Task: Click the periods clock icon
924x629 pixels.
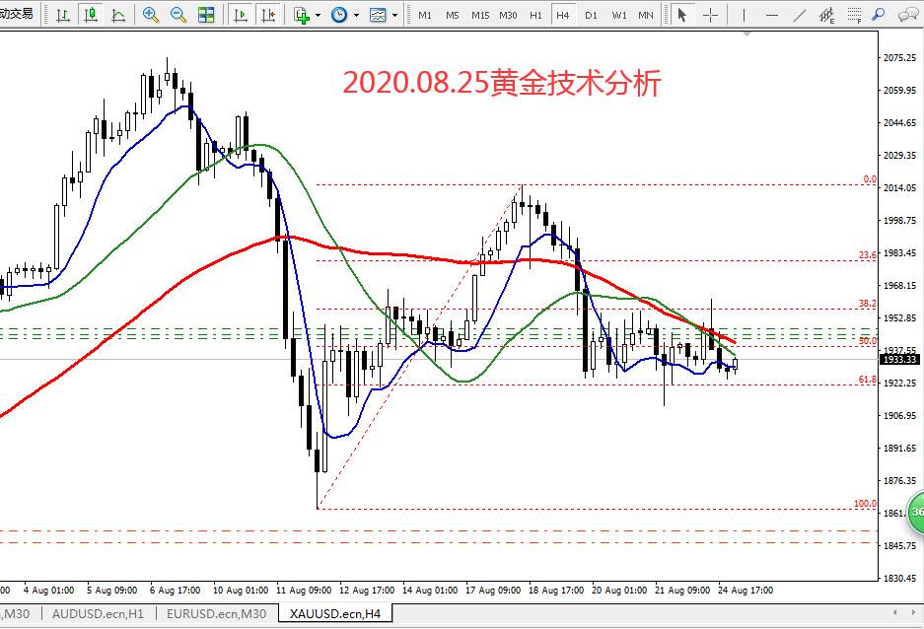Action: 339,15
